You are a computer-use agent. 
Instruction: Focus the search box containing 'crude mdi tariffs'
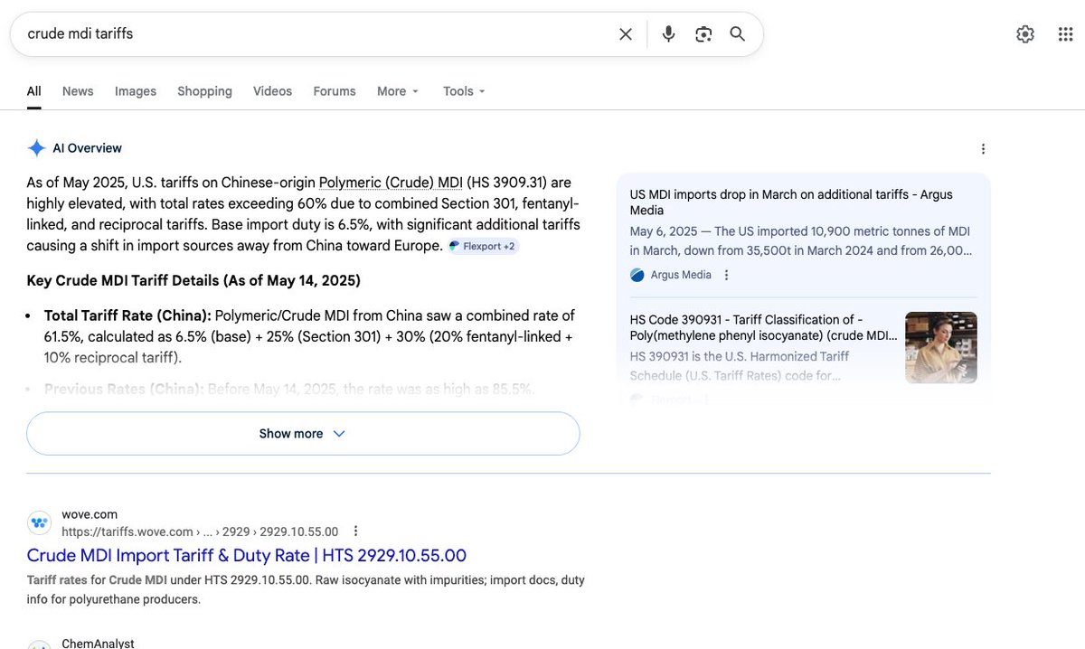point(316,34)
